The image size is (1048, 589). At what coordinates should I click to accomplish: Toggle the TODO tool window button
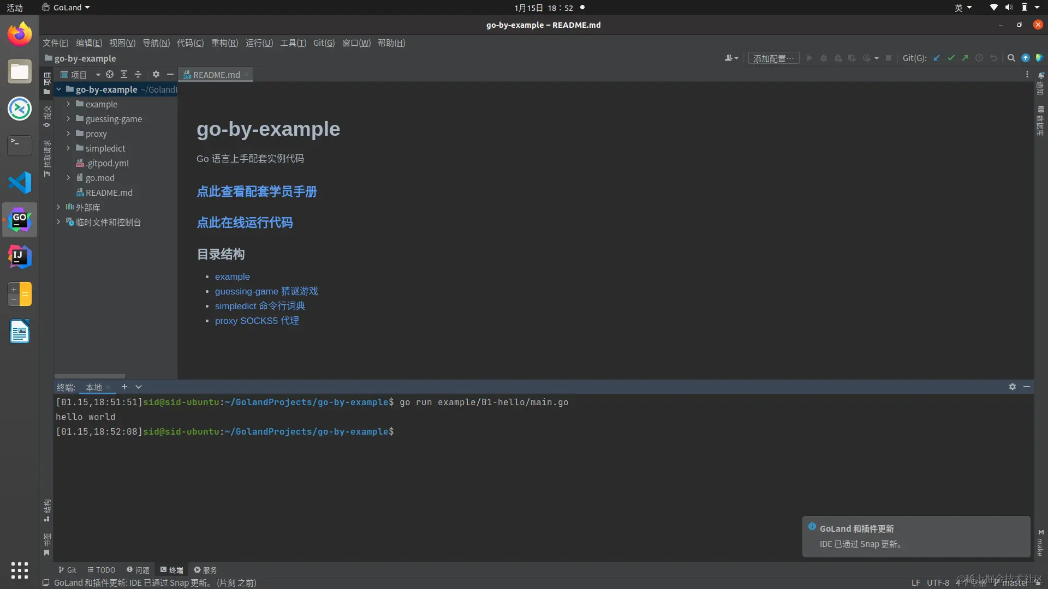(x=101, y=570)
